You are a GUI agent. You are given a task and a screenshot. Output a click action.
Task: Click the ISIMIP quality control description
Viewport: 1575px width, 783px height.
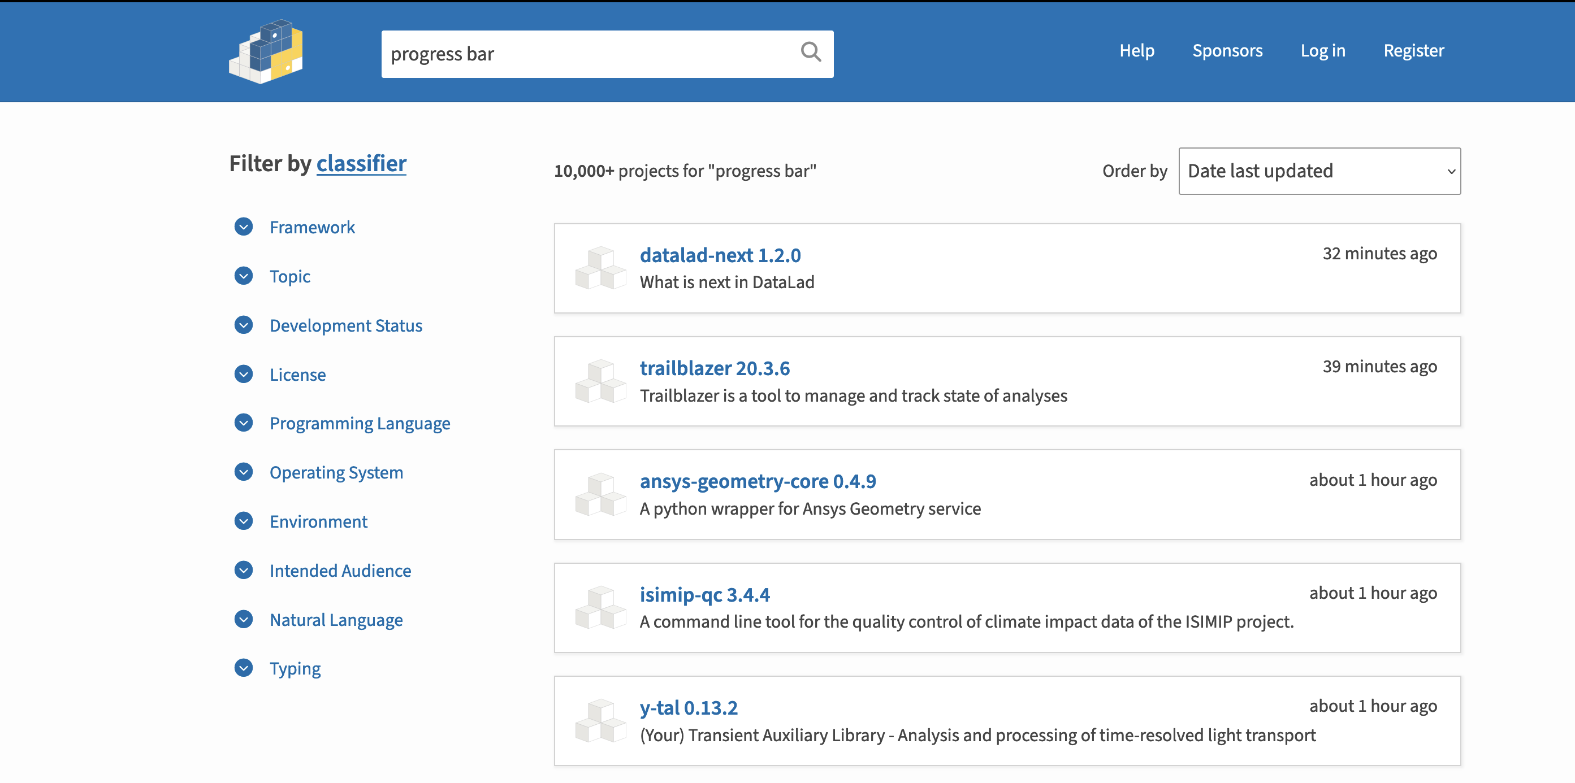967,622
